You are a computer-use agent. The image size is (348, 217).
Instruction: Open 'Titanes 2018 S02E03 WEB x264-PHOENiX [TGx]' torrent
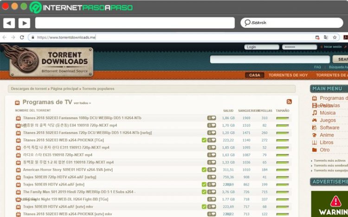pyautogui.click(x=63, y=140)
